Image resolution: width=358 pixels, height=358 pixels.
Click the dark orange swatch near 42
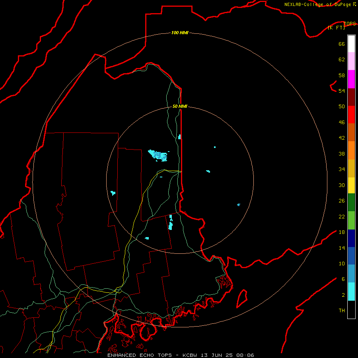click(351, 132)
